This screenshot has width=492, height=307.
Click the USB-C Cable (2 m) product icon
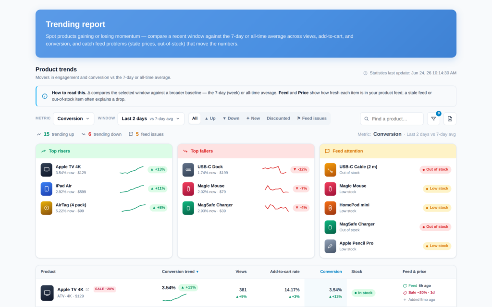[330, 170]
